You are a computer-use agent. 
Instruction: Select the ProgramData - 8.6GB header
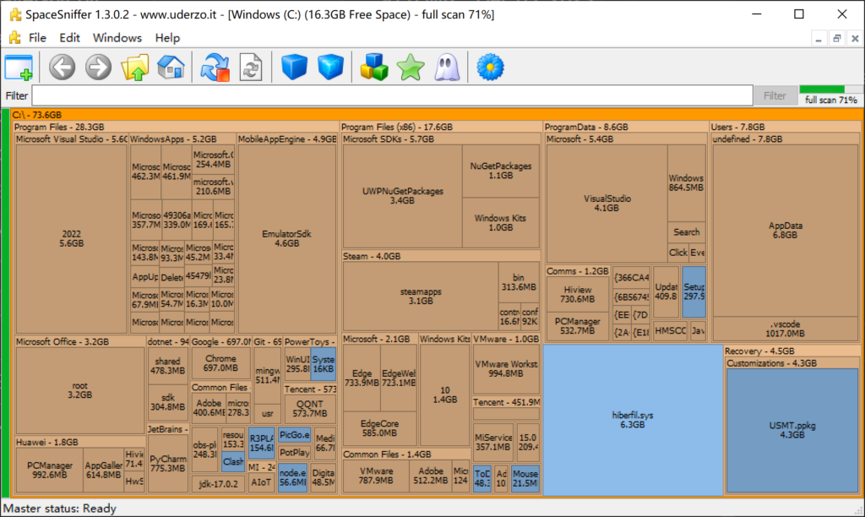coord(626,127)
